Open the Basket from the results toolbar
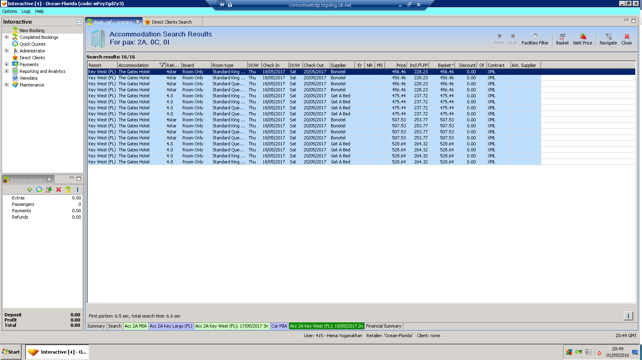The height and width of the screenshot is (360, 642). click(x=562, y=39)
